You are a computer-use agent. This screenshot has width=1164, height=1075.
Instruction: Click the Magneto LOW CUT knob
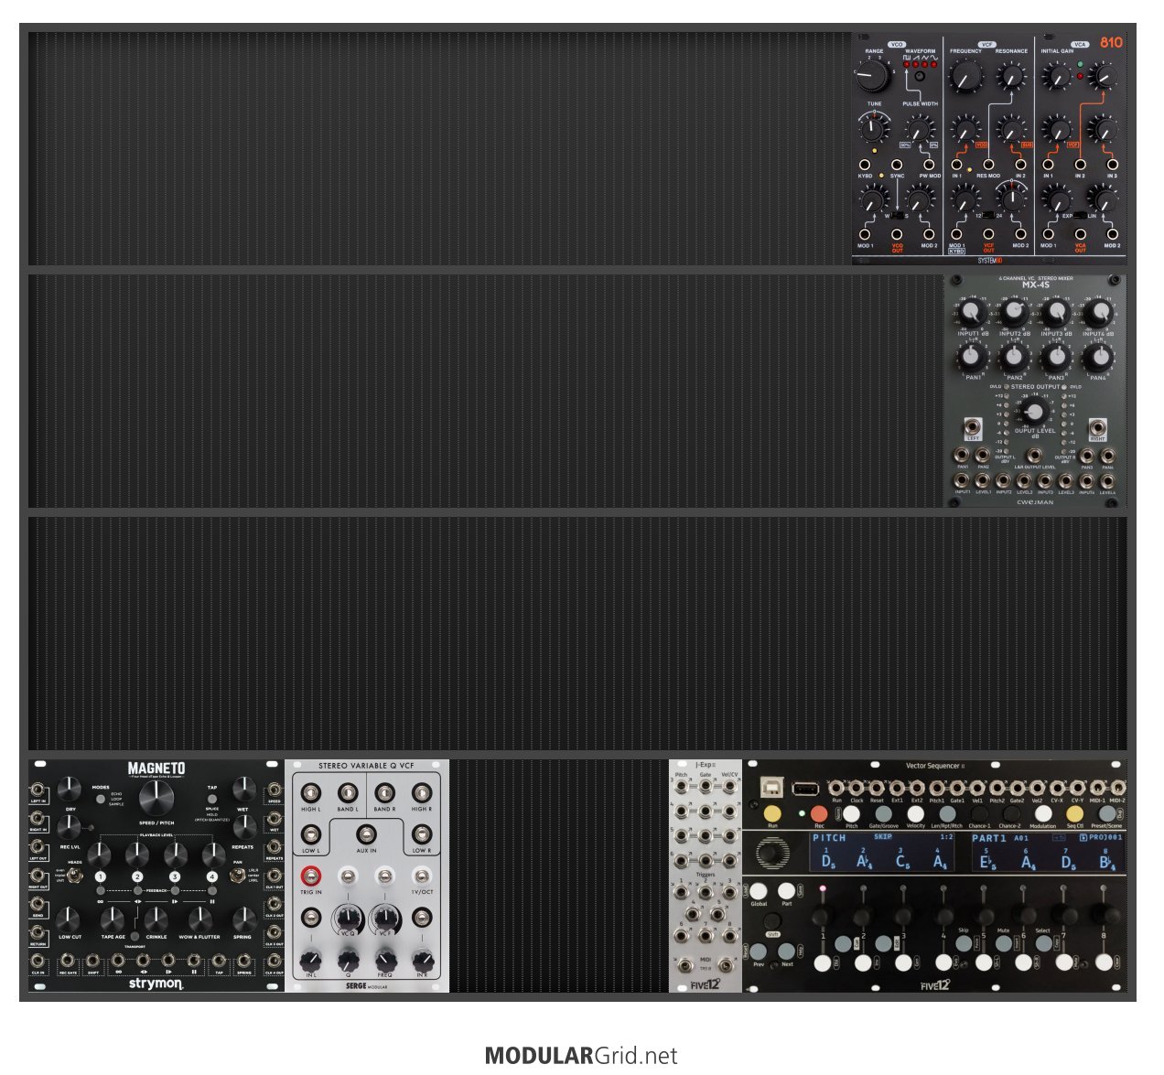68,919
